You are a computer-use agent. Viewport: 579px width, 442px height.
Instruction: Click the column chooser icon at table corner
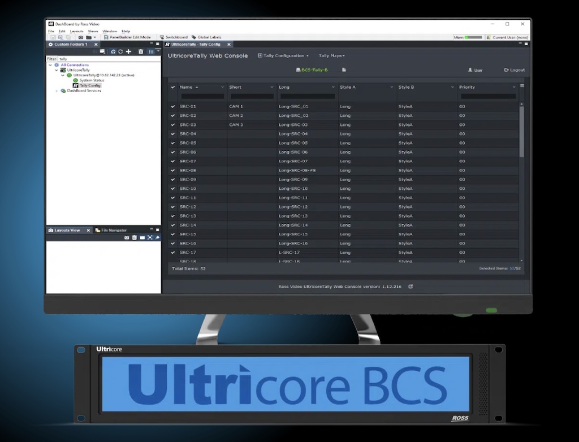click(x=522, y=86)
